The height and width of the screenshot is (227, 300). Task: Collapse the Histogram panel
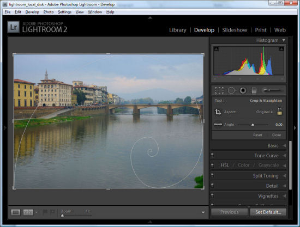click(x=284, y=40)
